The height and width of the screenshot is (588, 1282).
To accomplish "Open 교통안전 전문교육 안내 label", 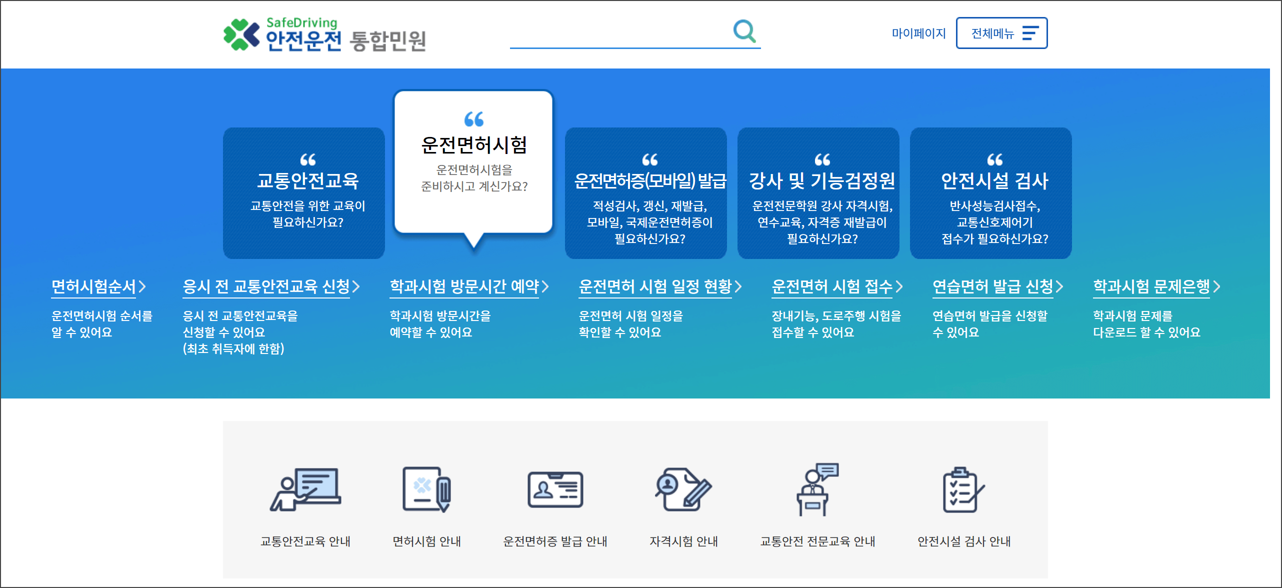I will [817, 541].
